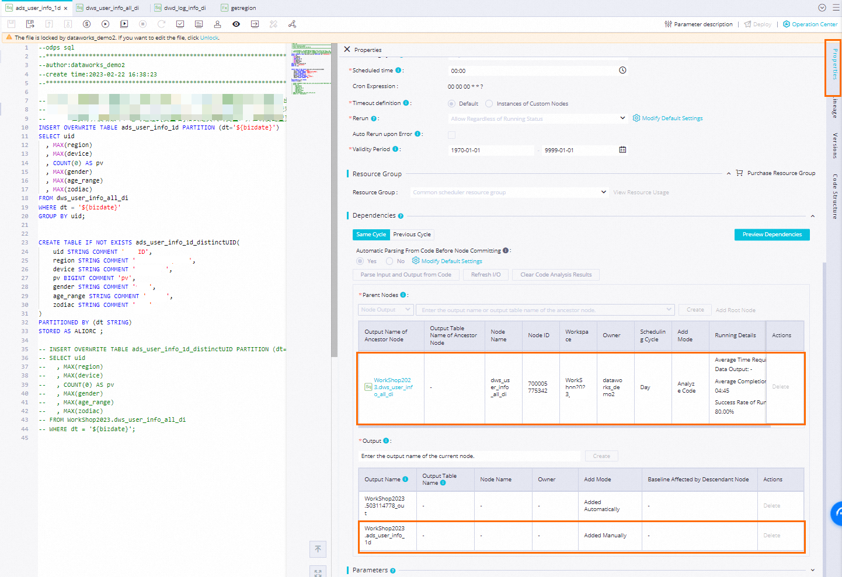The height and width of the screenshot is (577, 842).
Task: Open the clock picker for Scheduled time
Action: [622, 70]
